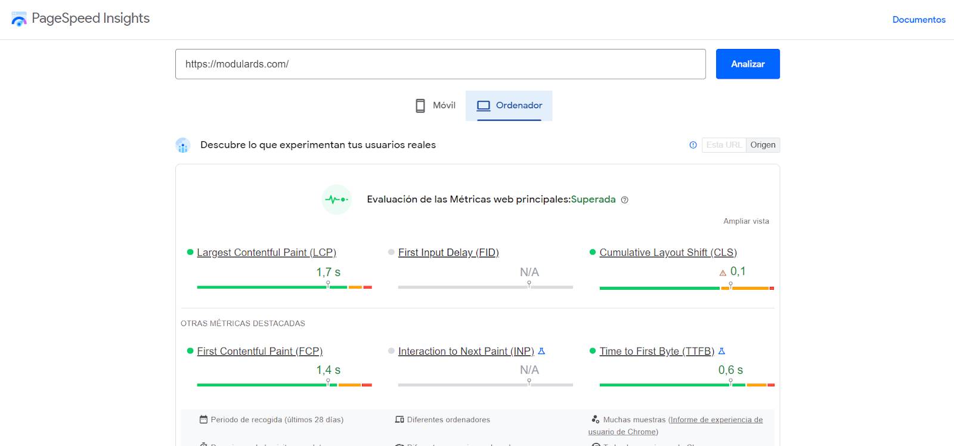Screen dimensions: 954x446
Task: Click the TTFB distribution bar
Action: [x=687, y=385]
